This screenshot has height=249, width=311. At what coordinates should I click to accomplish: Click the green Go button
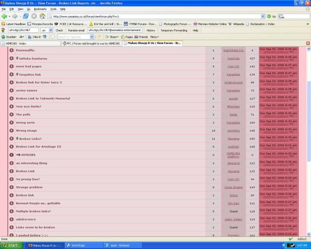[271, 16]
